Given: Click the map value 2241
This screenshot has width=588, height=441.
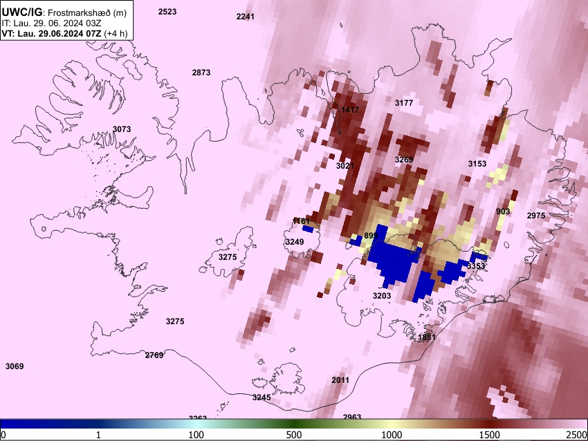Looking at the screenshot, I should (x=246, y=17).
